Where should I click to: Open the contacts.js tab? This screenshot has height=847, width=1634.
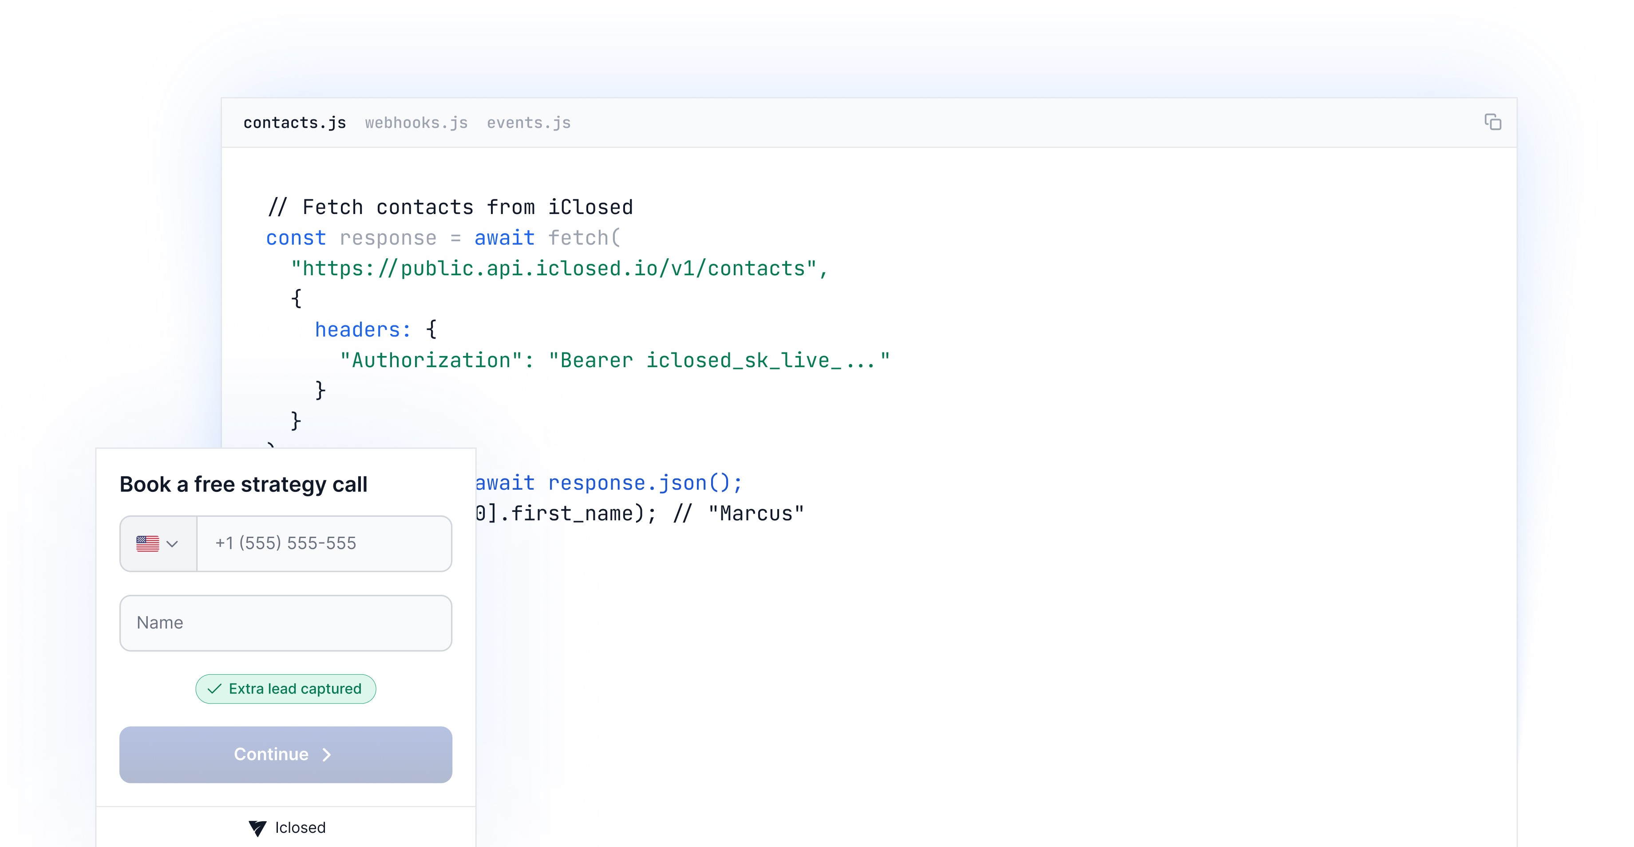294,123
